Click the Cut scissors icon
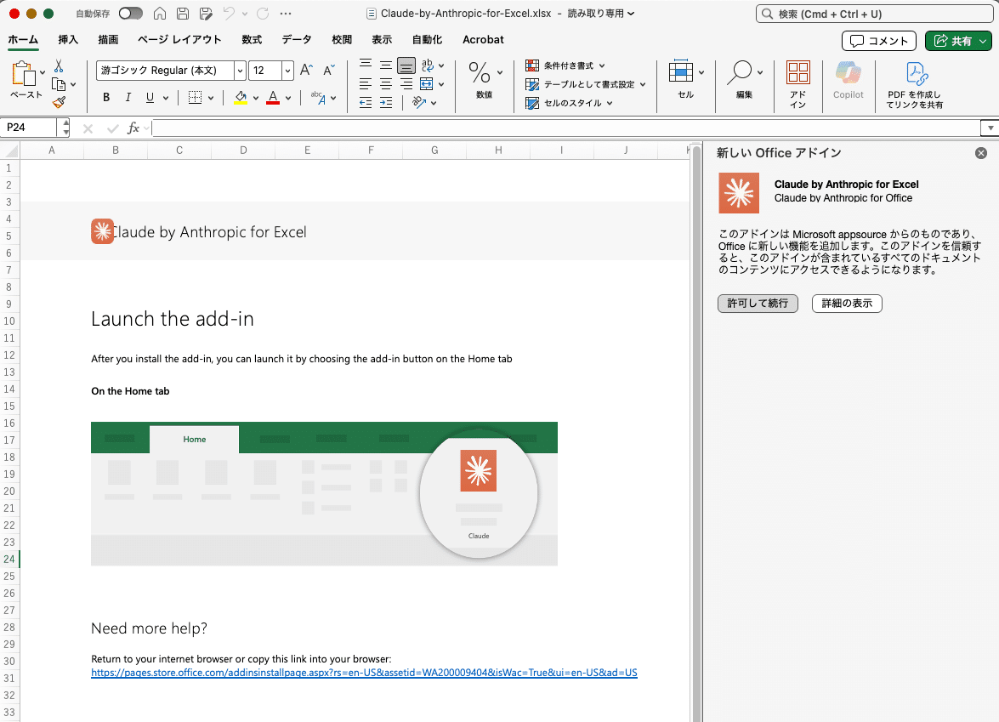 (59, 66)
